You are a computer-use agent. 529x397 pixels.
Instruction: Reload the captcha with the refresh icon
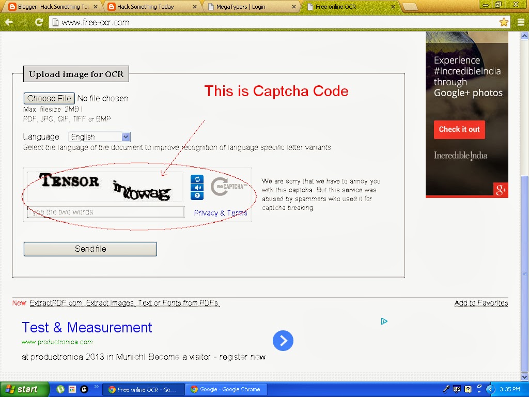point(197,179)
